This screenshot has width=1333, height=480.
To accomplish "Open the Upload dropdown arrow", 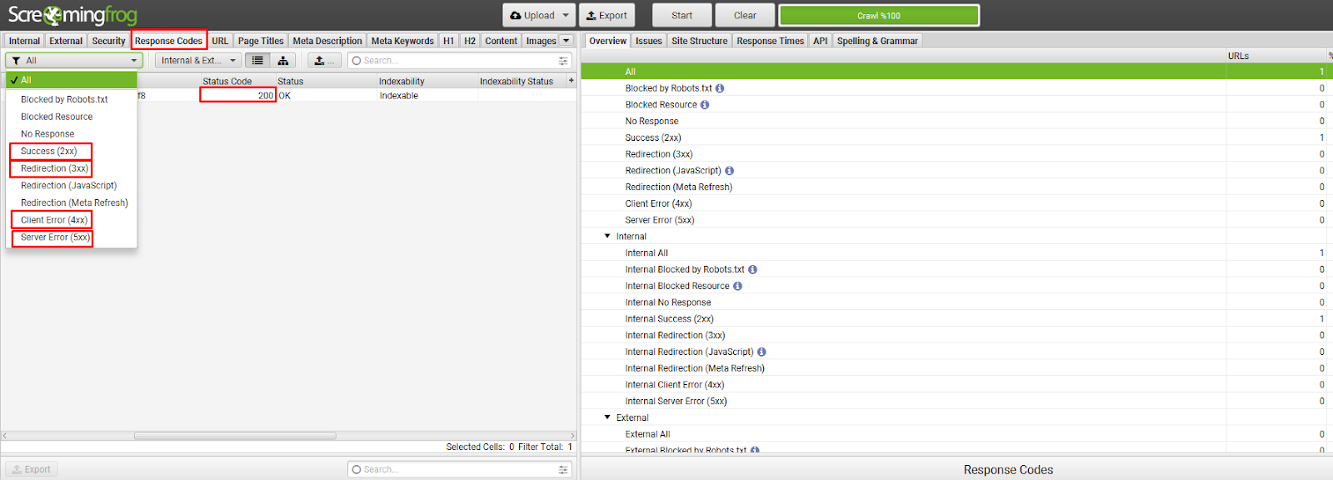I will [566, 15].
